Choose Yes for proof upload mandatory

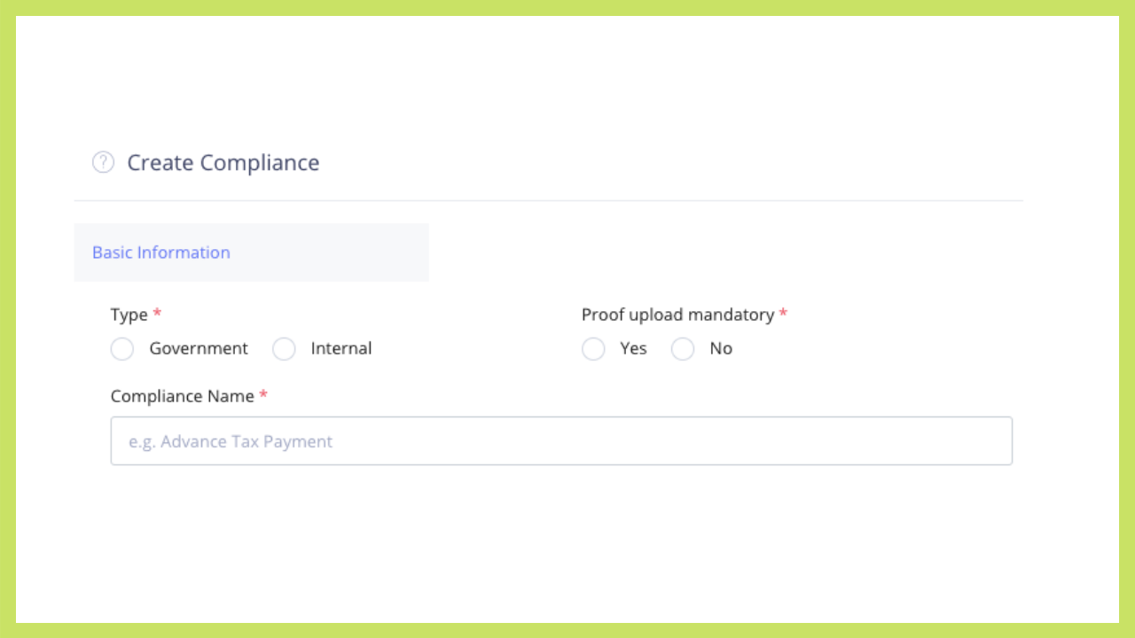(x=593, y=349)
